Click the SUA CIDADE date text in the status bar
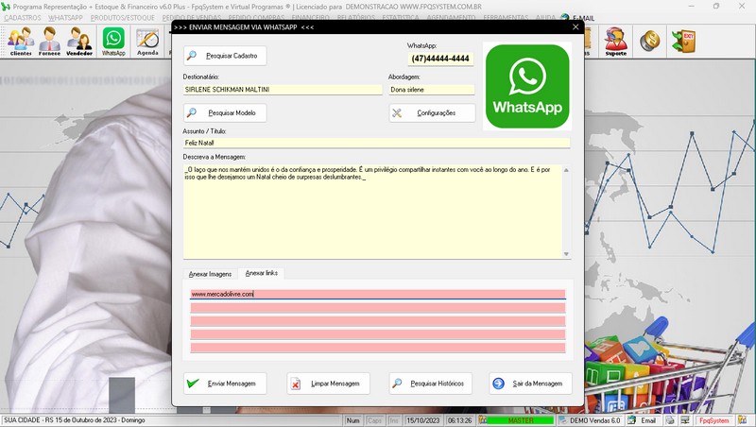 75,420
